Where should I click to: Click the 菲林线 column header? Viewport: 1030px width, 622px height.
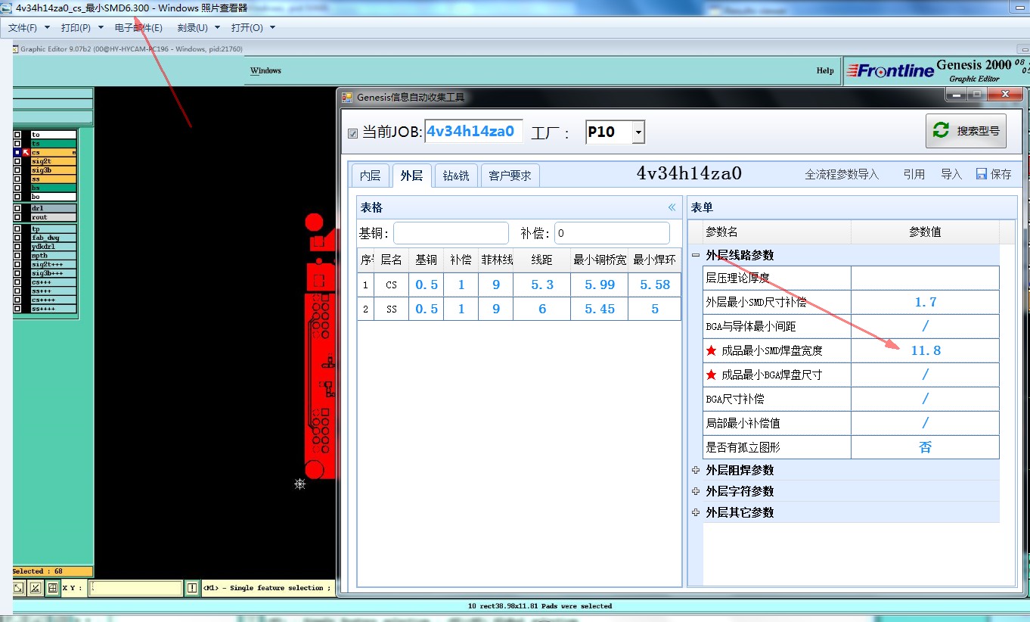coord(496,260)
